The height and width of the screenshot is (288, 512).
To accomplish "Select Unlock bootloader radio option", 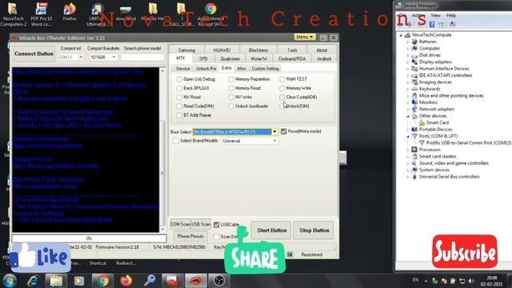I will point(231,106).
